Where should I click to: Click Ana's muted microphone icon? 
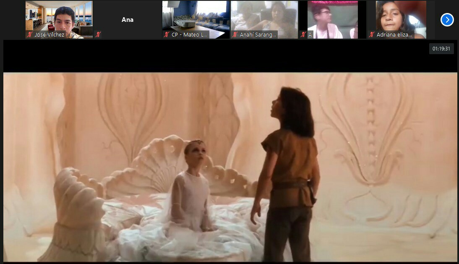98,34
